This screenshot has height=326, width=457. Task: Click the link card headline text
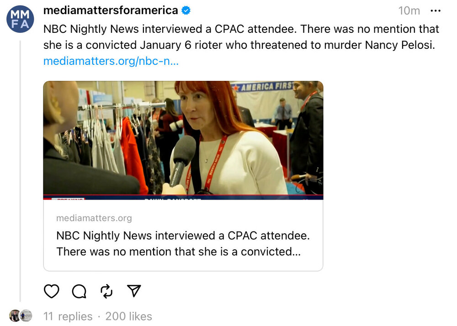[183, 244]
